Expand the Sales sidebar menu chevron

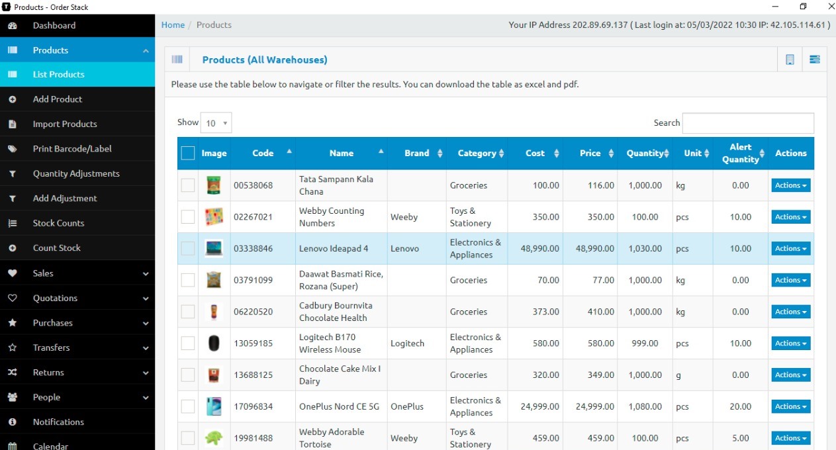pyautogui.click(x=146, y=273)
